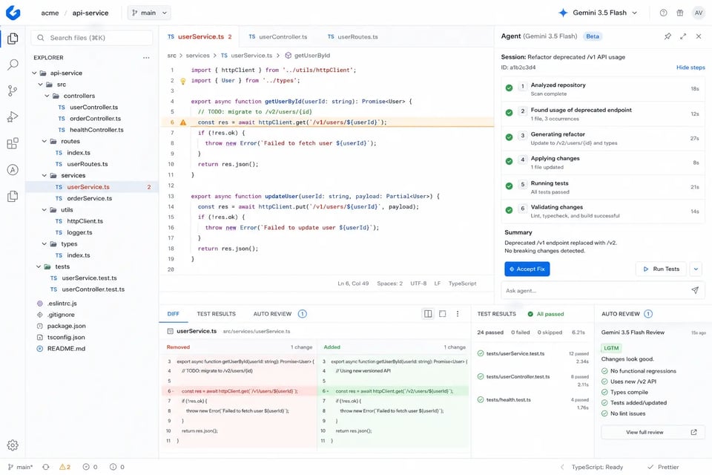Image resolution: width=712 pixels, height=475 pixels.
Task: Open the AV user avatar
Action: [699, 13]
